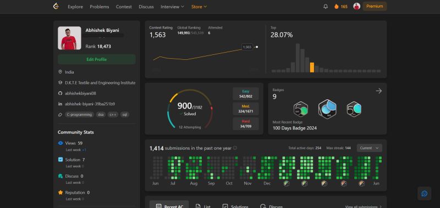Click the profile photo thumbnail

pyautogui.click(x=69, y=38)
